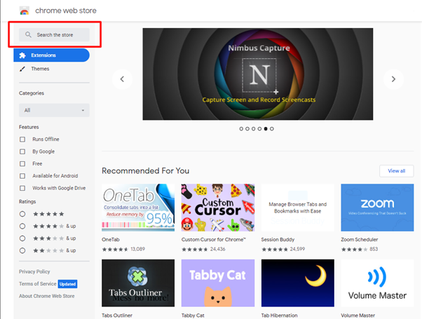Open the Categories All dropdown
The height and width of the screenshot is (319, 422).
tap(54, 110)
